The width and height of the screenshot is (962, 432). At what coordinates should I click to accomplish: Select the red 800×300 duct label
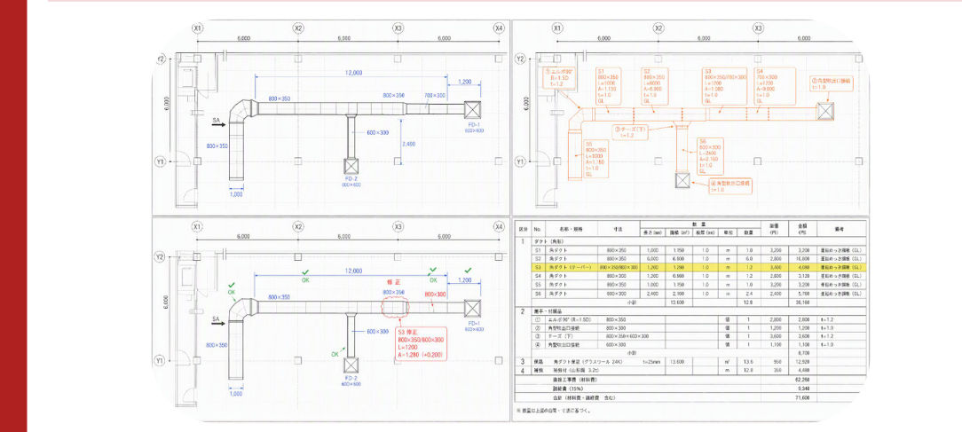click(435, 295)
